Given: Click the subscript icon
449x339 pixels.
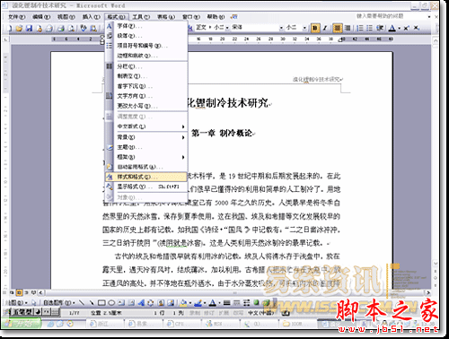Looking at the screenshot, I should point(417,28).
